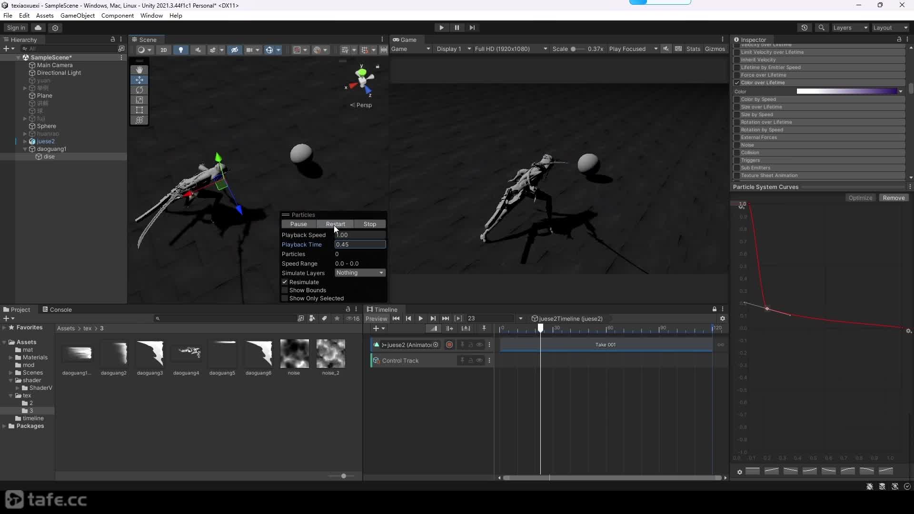
Task: Open the Assets menu
Action: click(45, 15)
